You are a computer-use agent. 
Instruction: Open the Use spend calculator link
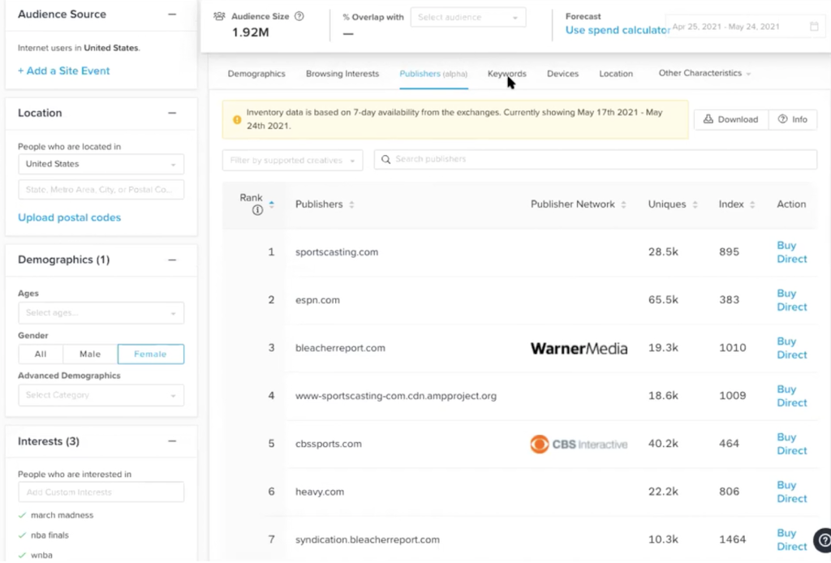(618, 30)
